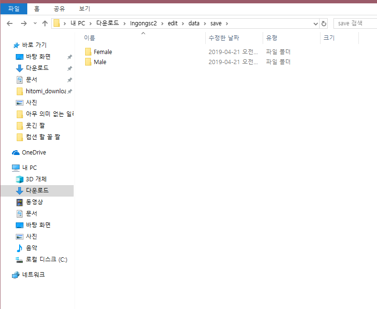377x309 pixels.
Task: Open the 파일 menu tab
Action: click(x=14, y=9)
